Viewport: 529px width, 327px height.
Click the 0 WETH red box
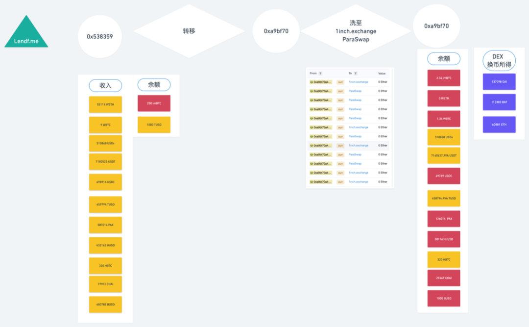point(444,99)
